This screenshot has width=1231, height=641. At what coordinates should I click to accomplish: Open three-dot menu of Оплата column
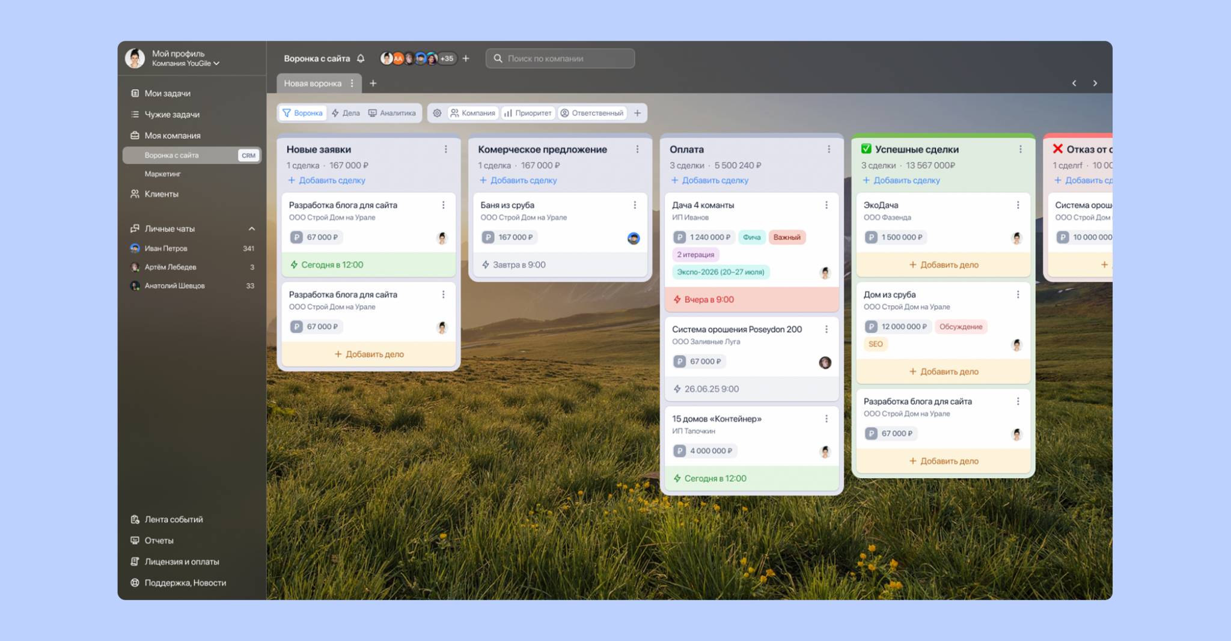(x=828, y=150)
